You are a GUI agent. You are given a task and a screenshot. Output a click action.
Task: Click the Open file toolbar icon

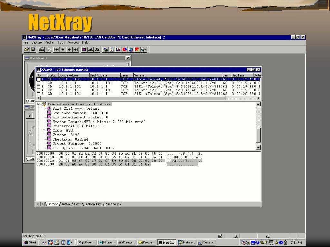[x=26, y=50]
